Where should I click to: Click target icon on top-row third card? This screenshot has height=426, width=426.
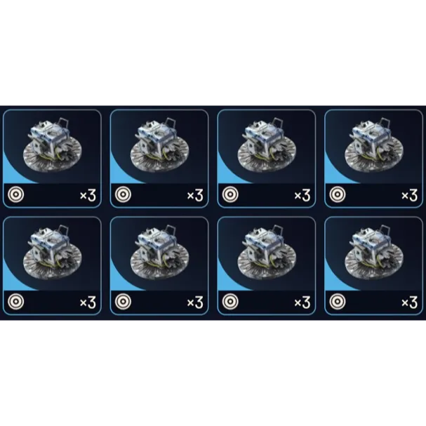[x=230, y=194]
